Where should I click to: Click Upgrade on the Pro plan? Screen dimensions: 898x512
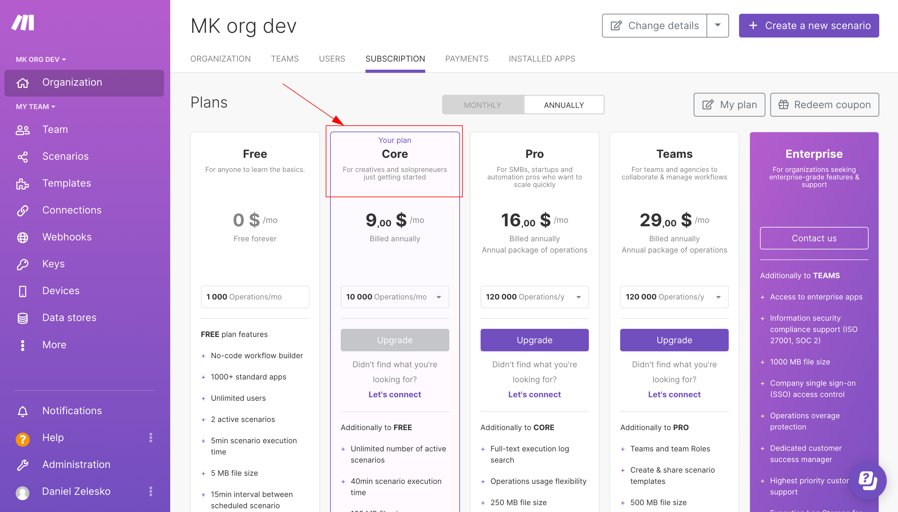(x=534, y=340)
